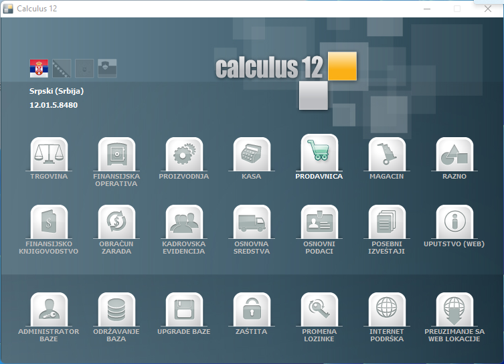Click Upgrade Baze floppy disk icon

(184, 309)
